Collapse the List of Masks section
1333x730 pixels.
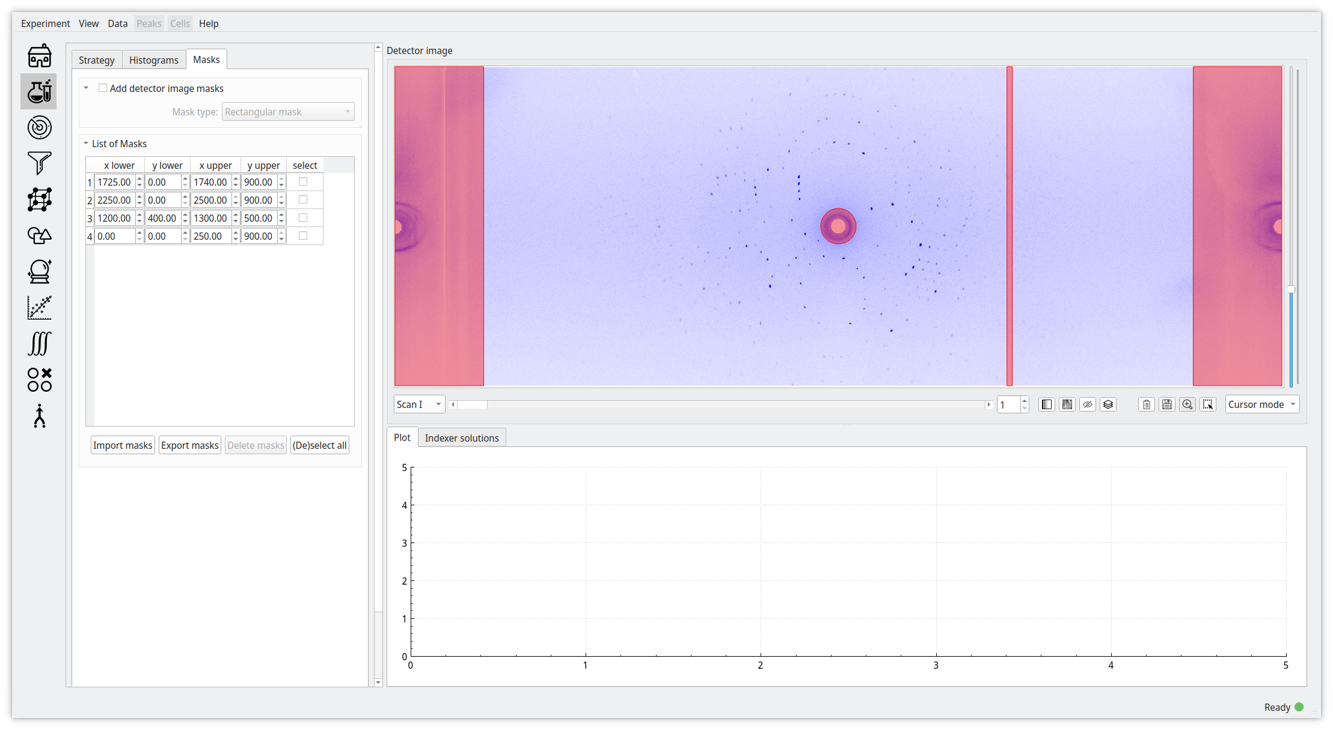(86, 144)
